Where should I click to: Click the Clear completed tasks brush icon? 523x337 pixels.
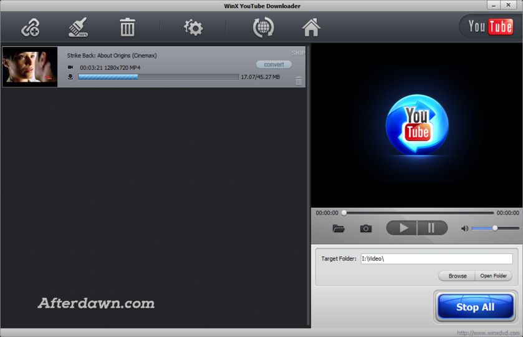[79, 27]
